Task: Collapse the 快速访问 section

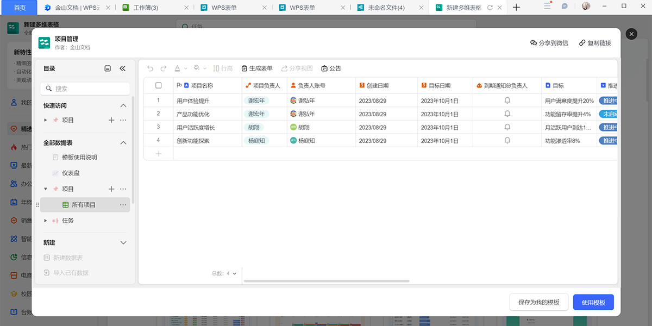Action: pyautogui.click(x=123, y=105)
